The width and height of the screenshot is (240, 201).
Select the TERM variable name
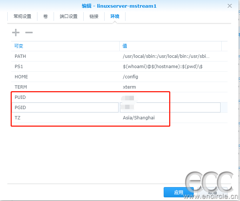tap(65, 87)
